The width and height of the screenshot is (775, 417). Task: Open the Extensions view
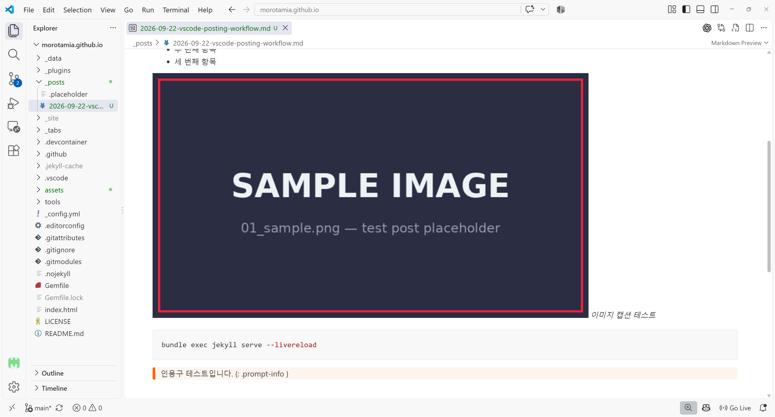pos(14,150)
